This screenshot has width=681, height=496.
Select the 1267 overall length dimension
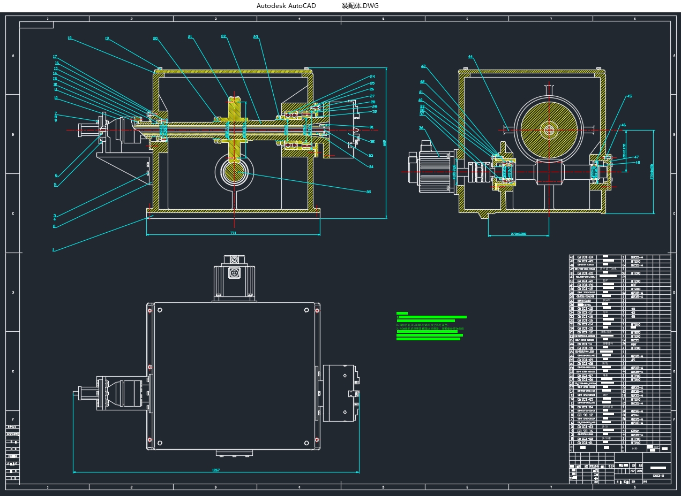[216, 470]
